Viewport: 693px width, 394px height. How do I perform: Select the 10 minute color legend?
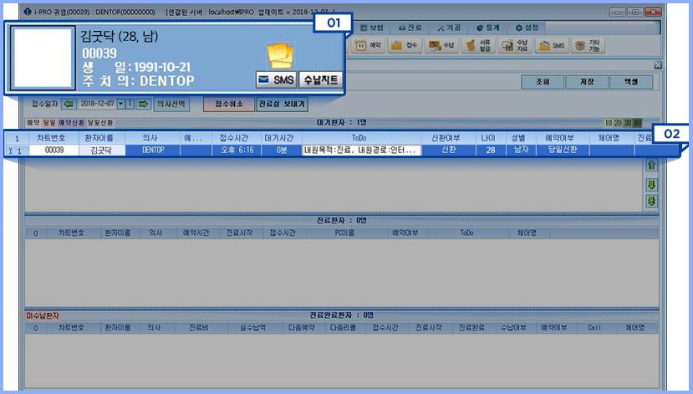click(x=609, y=123)
